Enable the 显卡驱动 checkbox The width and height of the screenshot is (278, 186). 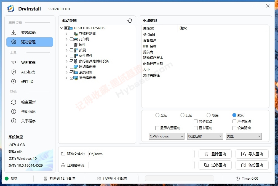[196, 128]
